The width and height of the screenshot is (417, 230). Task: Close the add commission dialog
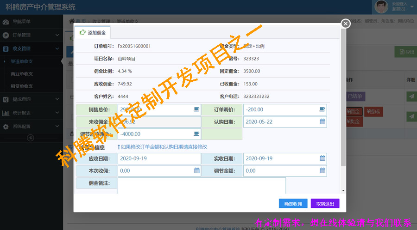coord(346,24)
